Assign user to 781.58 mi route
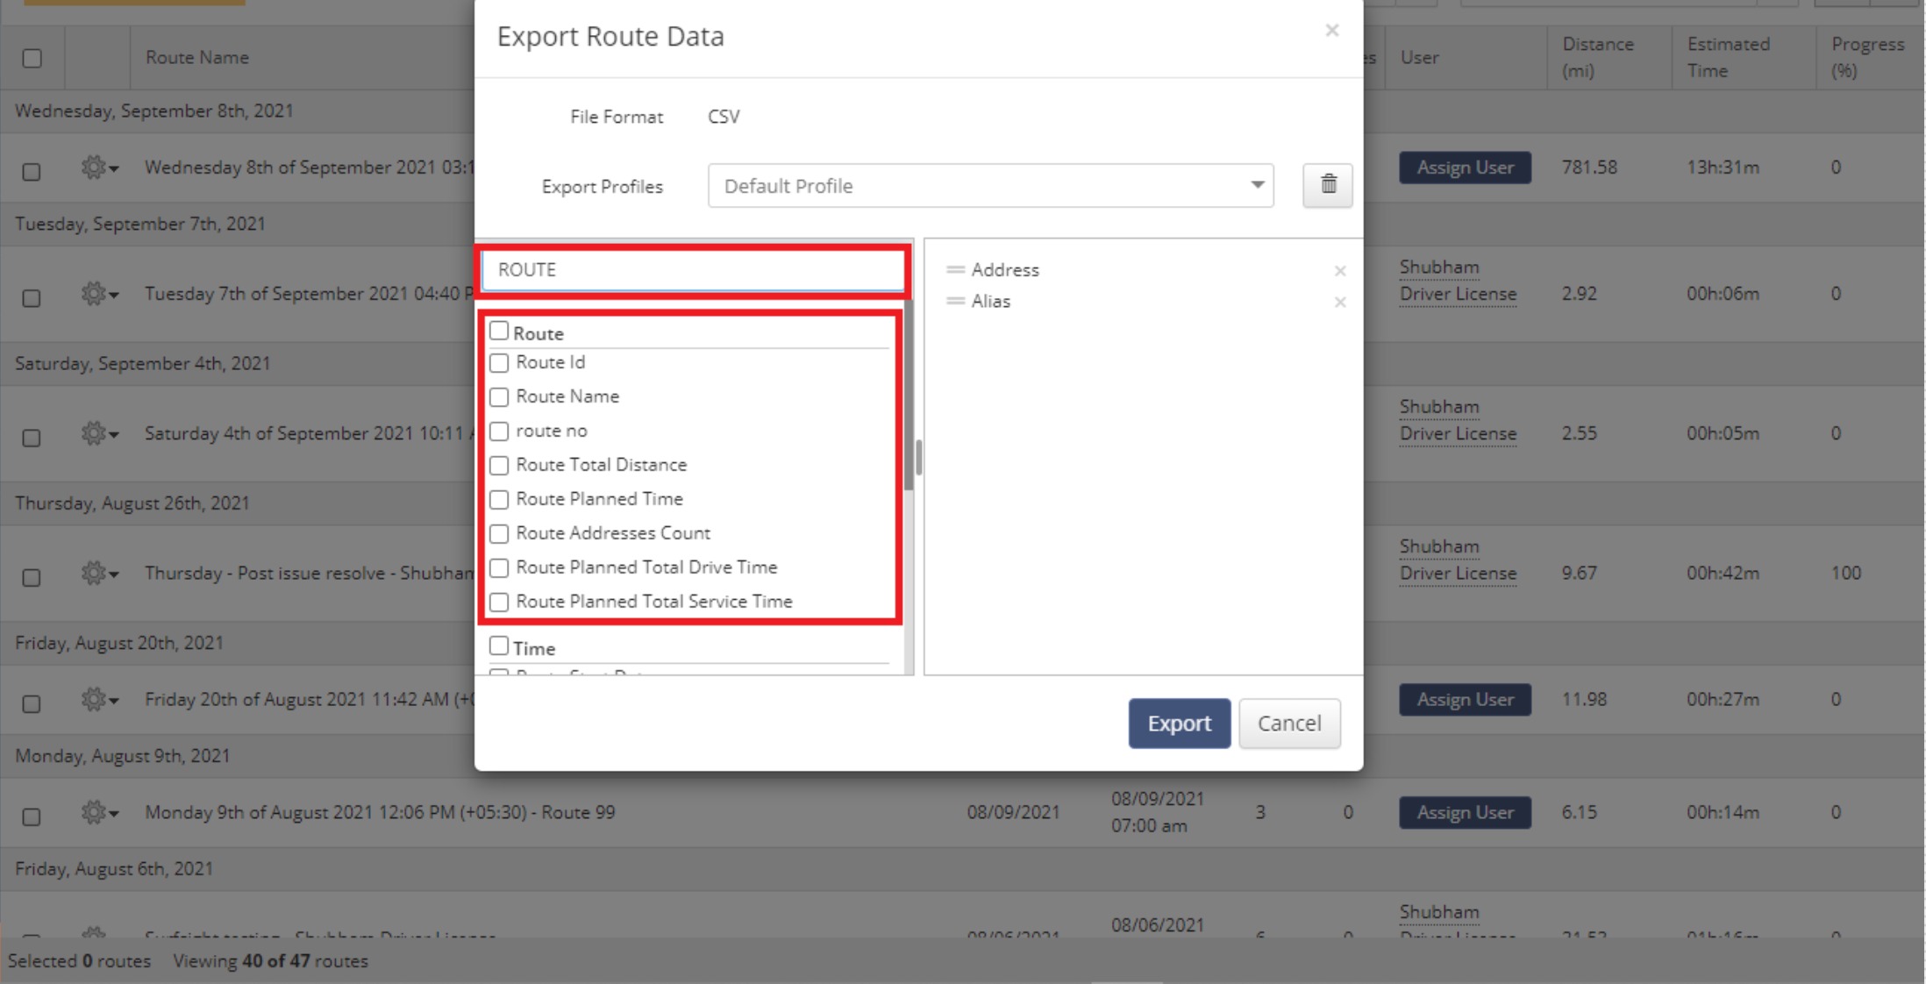This screenshot has height=984, width=1926. (1465, 168)
